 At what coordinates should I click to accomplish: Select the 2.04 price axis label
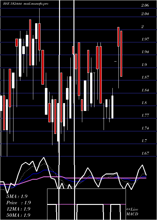pos(145,14)
